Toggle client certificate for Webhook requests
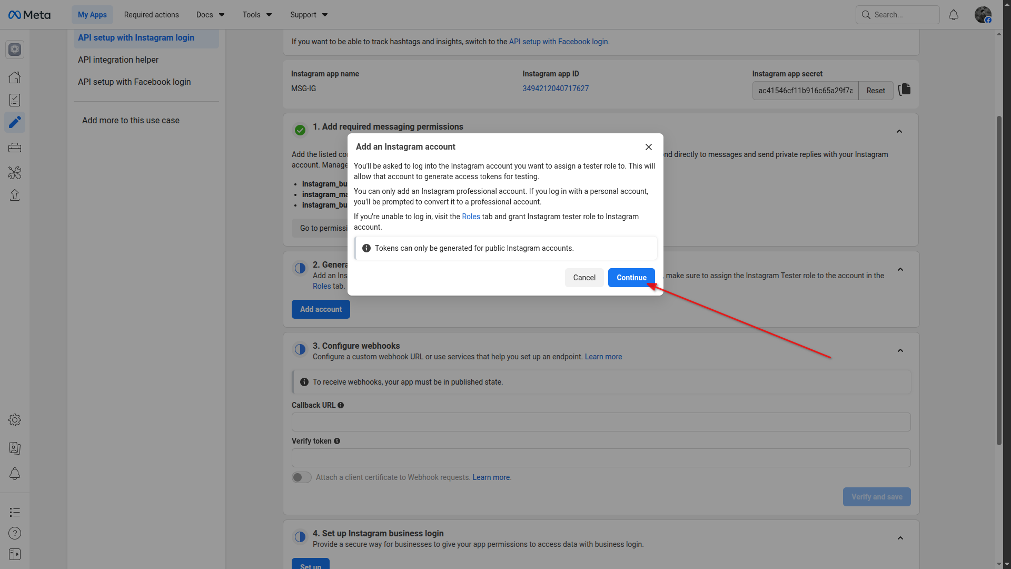1011x569 pixels. pyautogui.click(x=301, y=477)
